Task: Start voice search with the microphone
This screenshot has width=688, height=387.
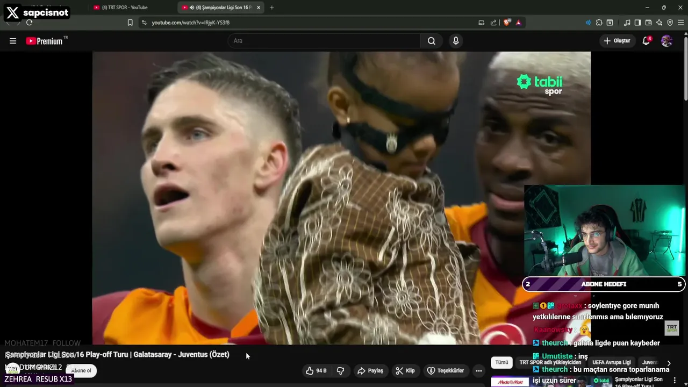Action: coord(456,41)
